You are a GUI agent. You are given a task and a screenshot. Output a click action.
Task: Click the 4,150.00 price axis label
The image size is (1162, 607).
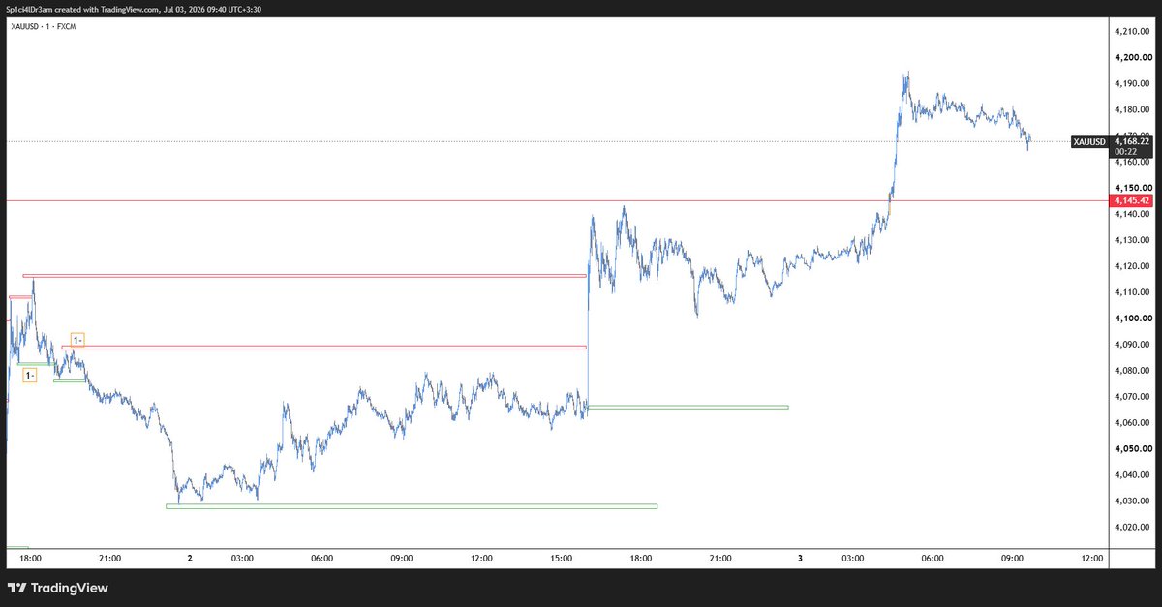tap(1132, 188)
